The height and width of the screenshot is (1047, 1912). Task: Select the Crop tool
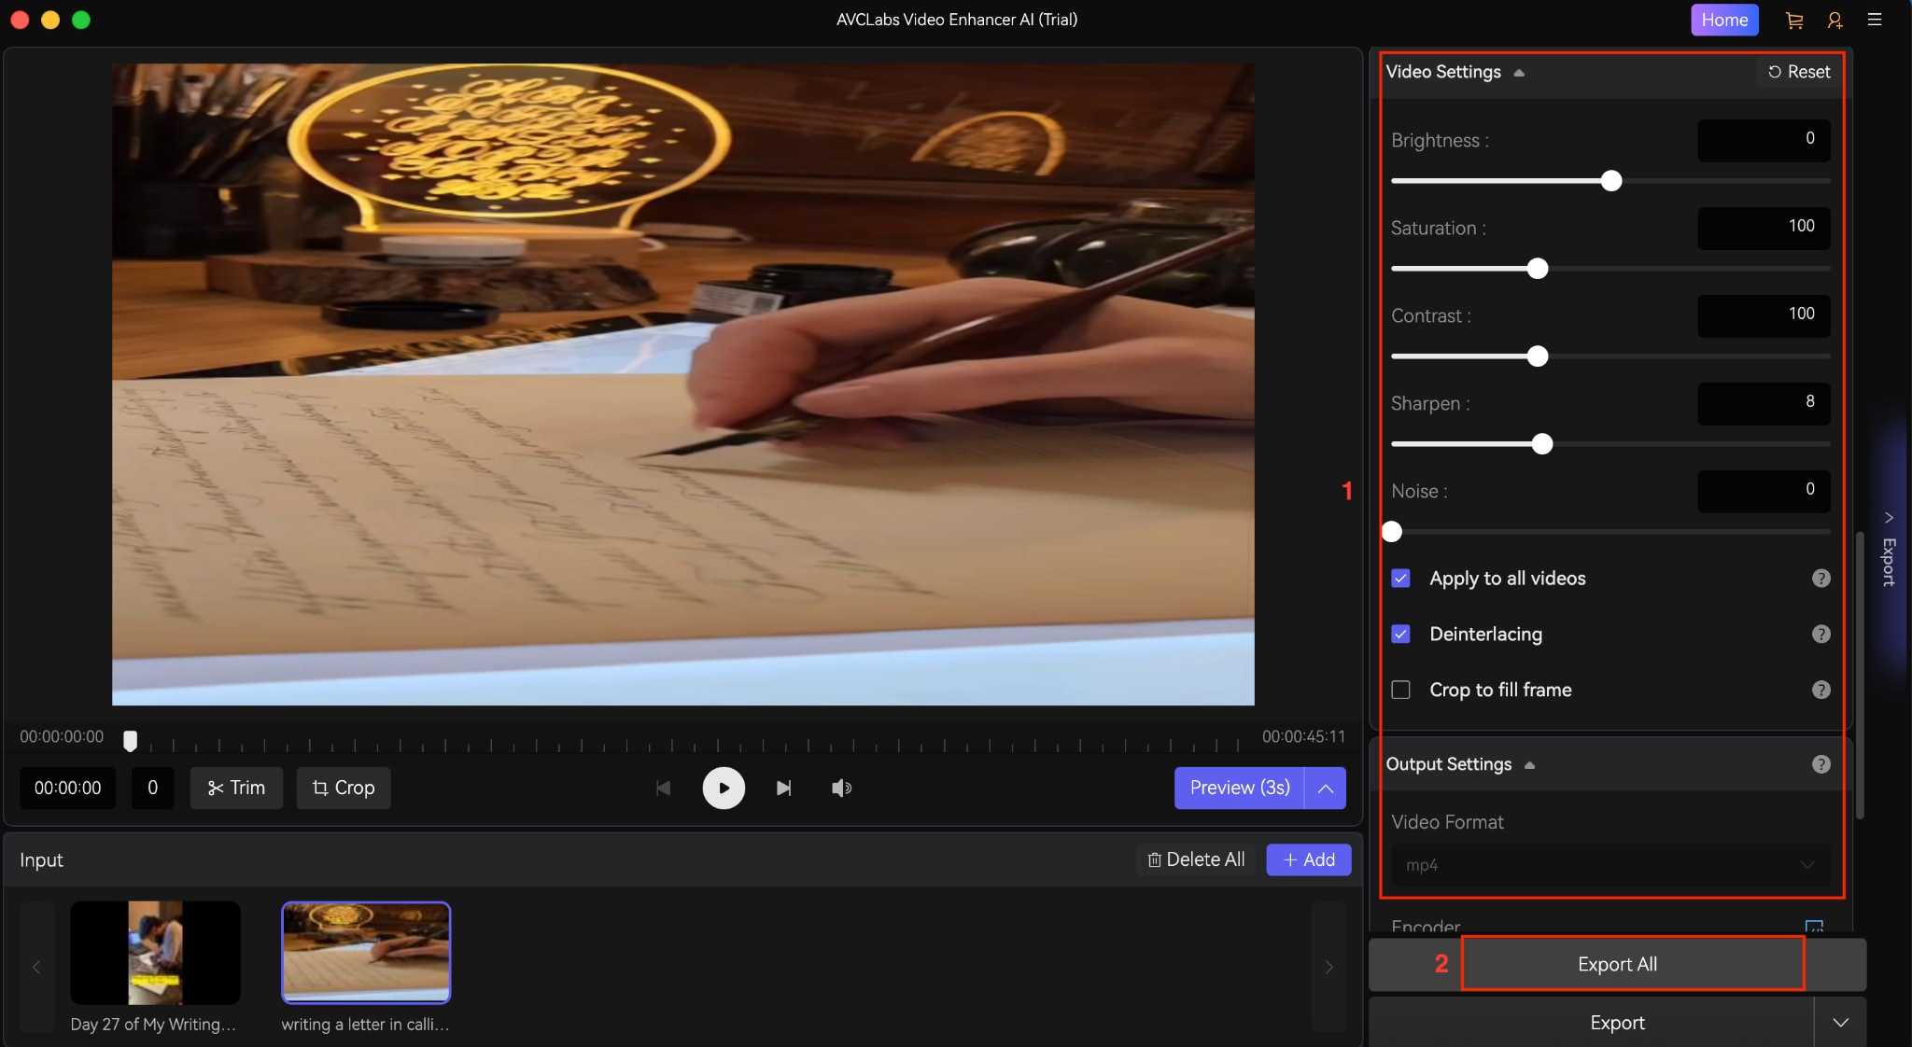click(x=342, y=788)
